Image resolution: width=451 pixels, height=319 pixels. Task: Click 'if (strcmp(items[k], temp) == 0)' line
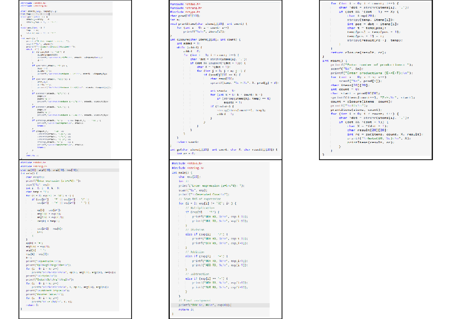(x=244, y=98)
